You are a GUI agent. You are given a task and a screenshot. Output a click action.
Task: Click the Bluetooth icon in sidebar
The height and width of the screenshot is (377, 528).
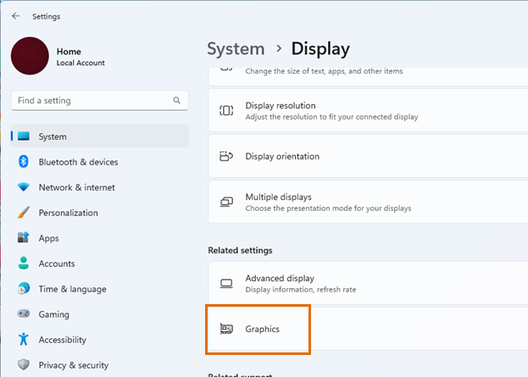tap(23, 162)
